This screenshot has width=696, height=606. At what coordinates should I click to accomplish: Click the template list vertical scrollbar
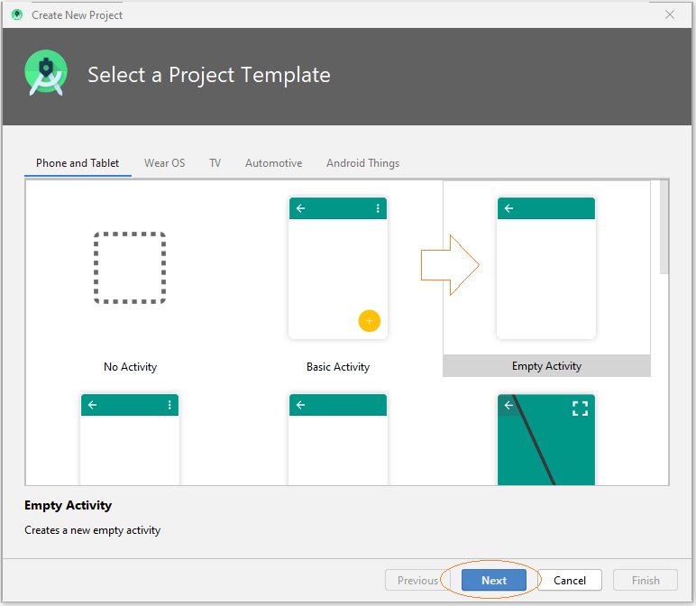pos(664,227)
